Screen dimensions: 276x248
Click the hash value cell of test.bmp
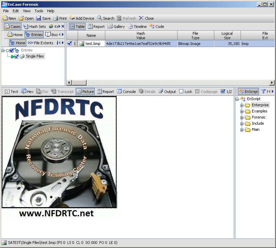tap(141, 44)
